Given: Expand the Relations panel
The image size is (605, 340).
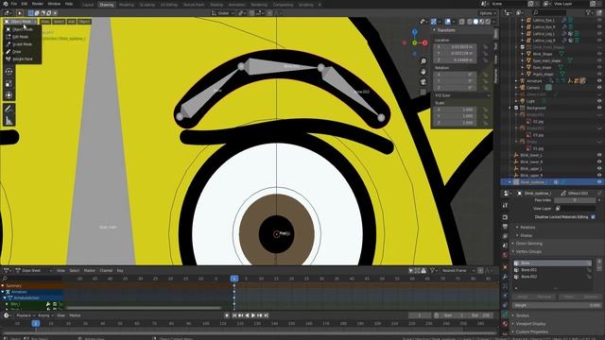Looking at the screenshot, I should (x=527, y=228).
